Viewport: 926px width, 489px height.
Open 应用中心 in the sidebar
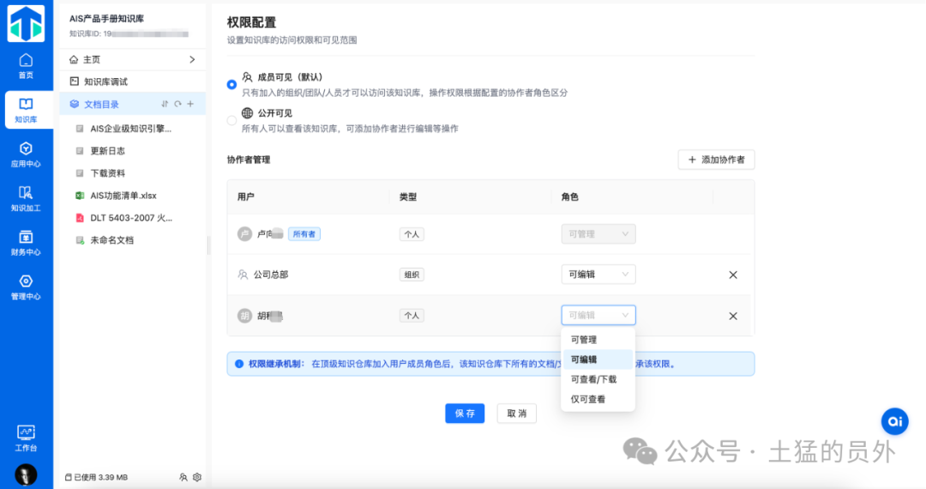click(x=26, y=154)
